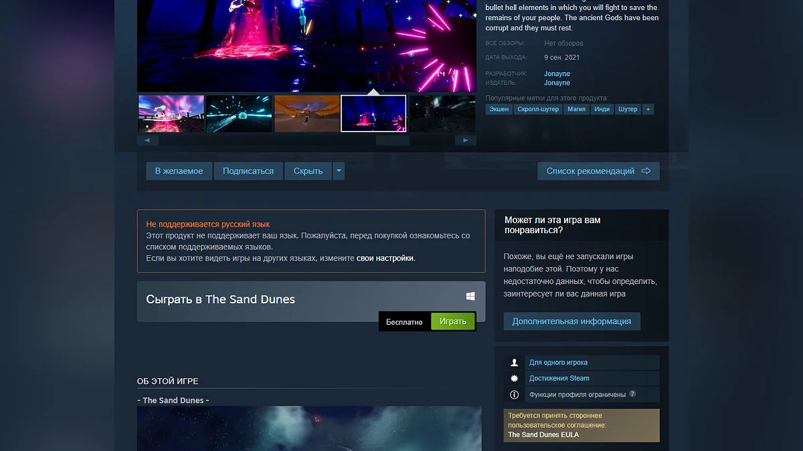Screen dimensions: 803x451
Task: Click the Сыграть в The Sand Dunes title
Action: pos(221,299)
